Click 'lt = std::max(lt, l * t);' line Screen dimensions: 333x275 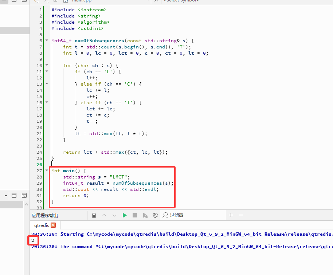tap(111, 134)
